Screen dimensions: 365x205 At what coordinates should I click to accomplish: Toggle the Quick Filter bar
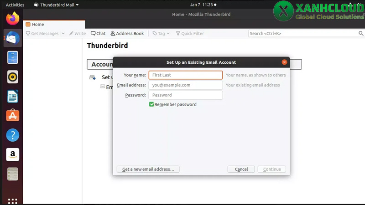(190, 33)
